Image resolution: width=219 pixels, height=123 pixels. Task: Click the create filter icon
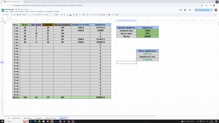(107, 15)
